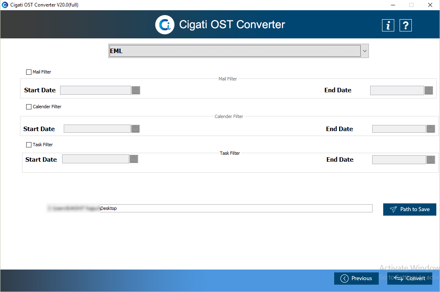Minimize the Cigati OST Converter window
Image resolution: width=440 pixels, height=292 pixels.
coord(393,5)
